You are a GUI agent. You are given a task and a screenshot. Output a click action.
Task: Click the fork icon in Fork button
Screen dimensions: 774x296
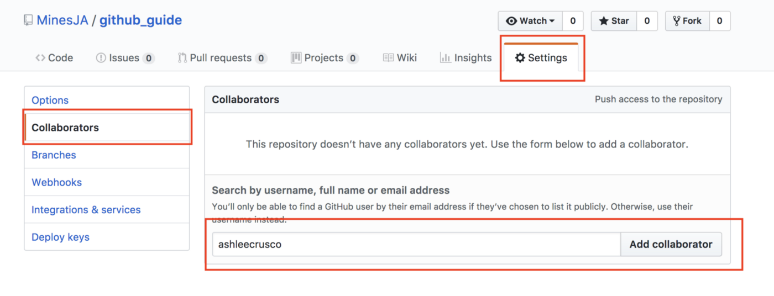[x=676, y=21]
